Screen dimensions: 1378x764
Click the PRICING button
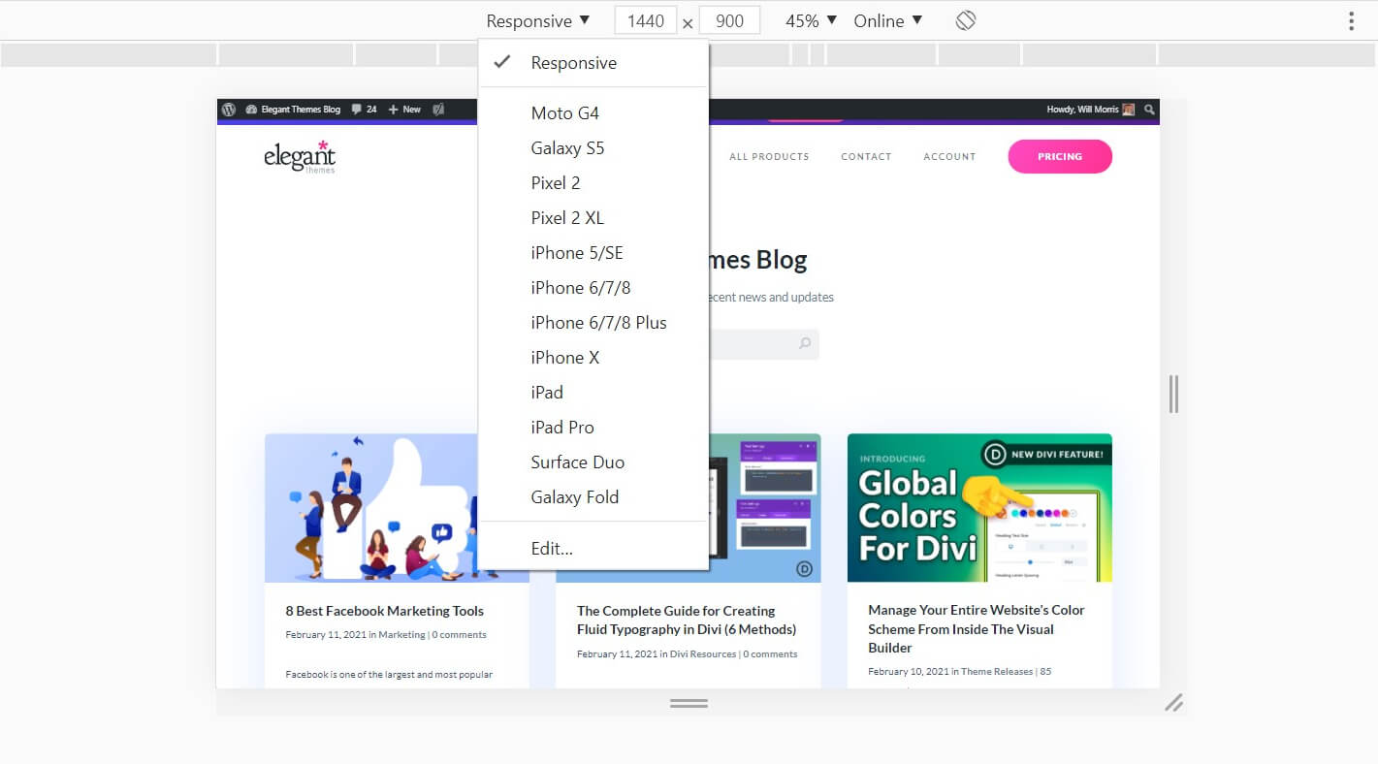click(1060, 156)
